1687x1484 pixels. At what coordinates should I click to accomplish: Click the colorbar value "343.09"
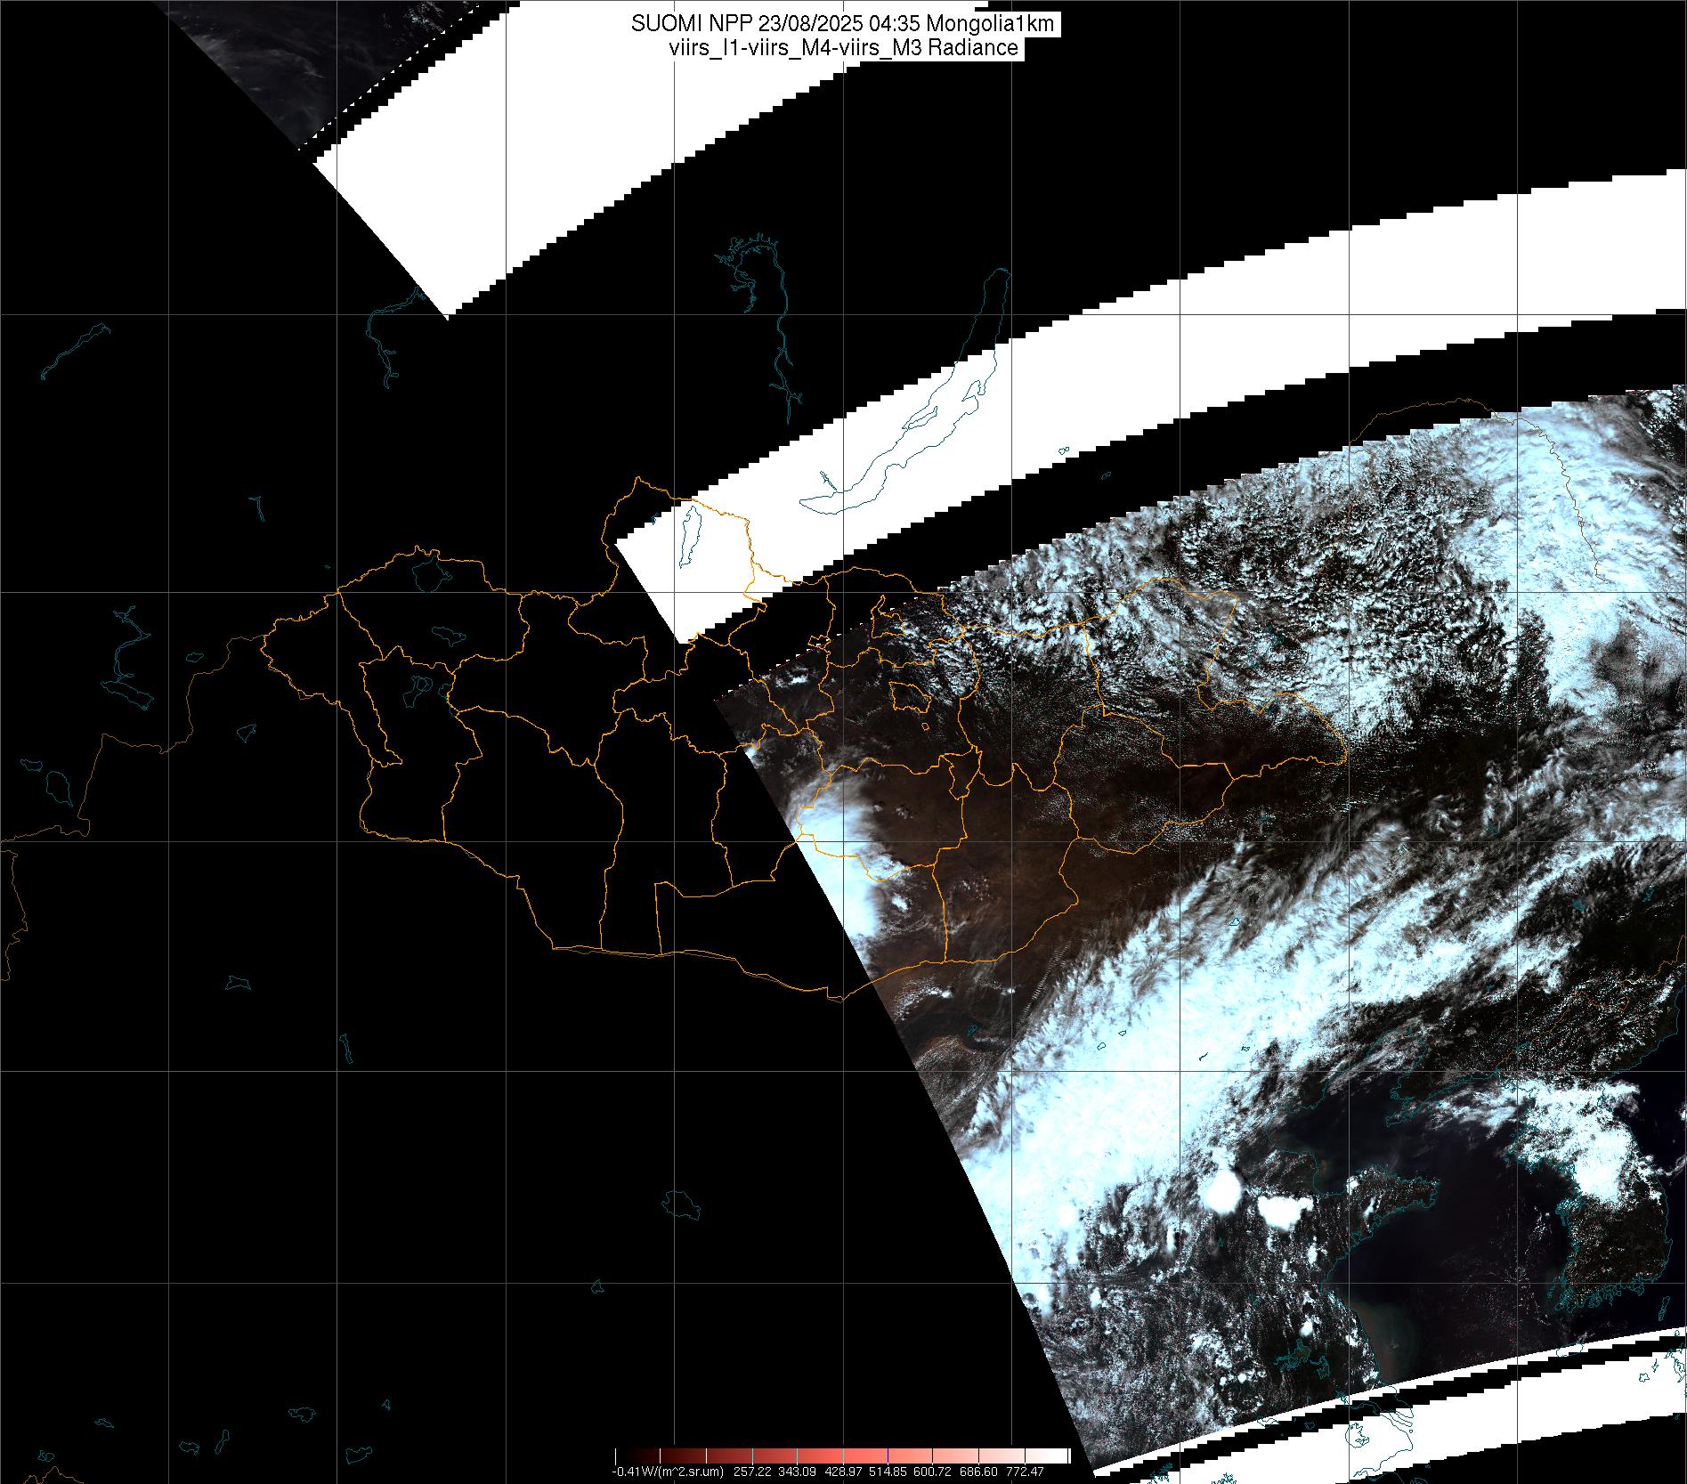[798, 1472]
